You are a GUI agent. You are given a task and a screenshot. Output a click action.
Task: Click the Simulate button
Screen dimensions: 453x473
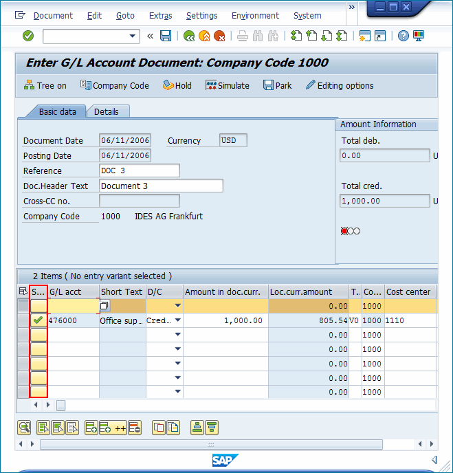227,85
